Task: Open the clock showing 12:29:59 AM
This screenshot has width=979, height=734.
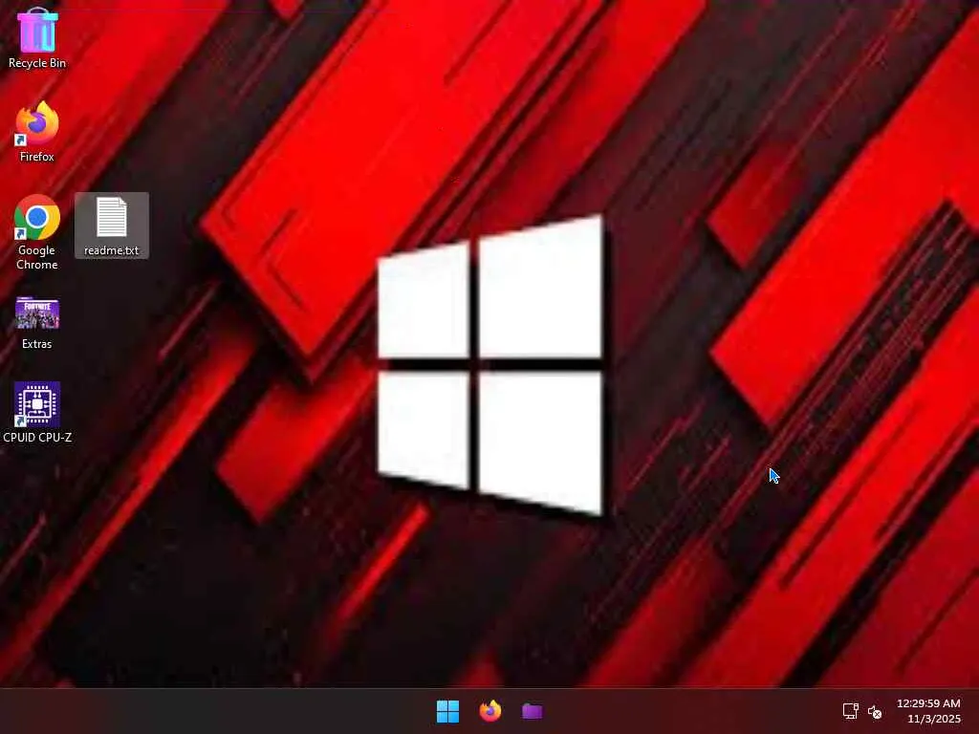Action: [928, 703]
